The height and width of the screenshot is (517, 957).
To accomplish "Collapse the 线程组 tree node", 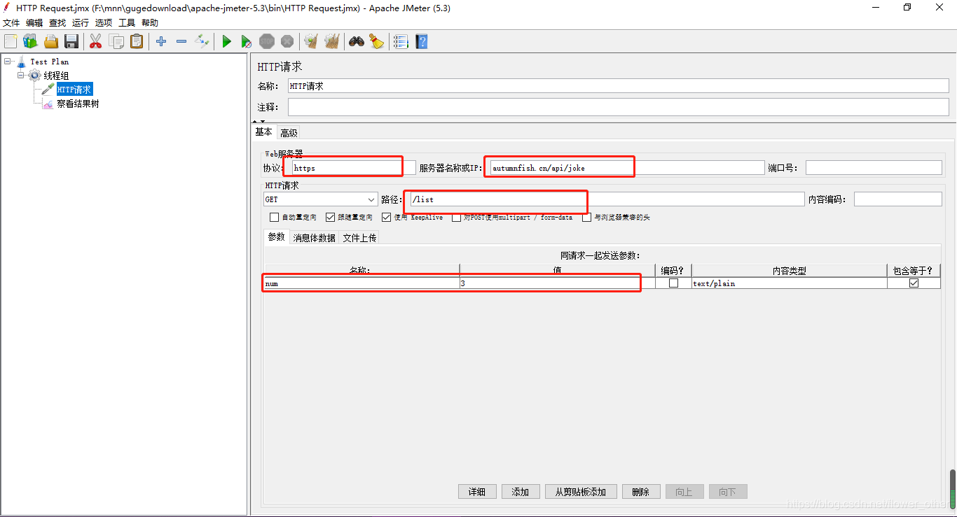I will [x=21, y=76].
